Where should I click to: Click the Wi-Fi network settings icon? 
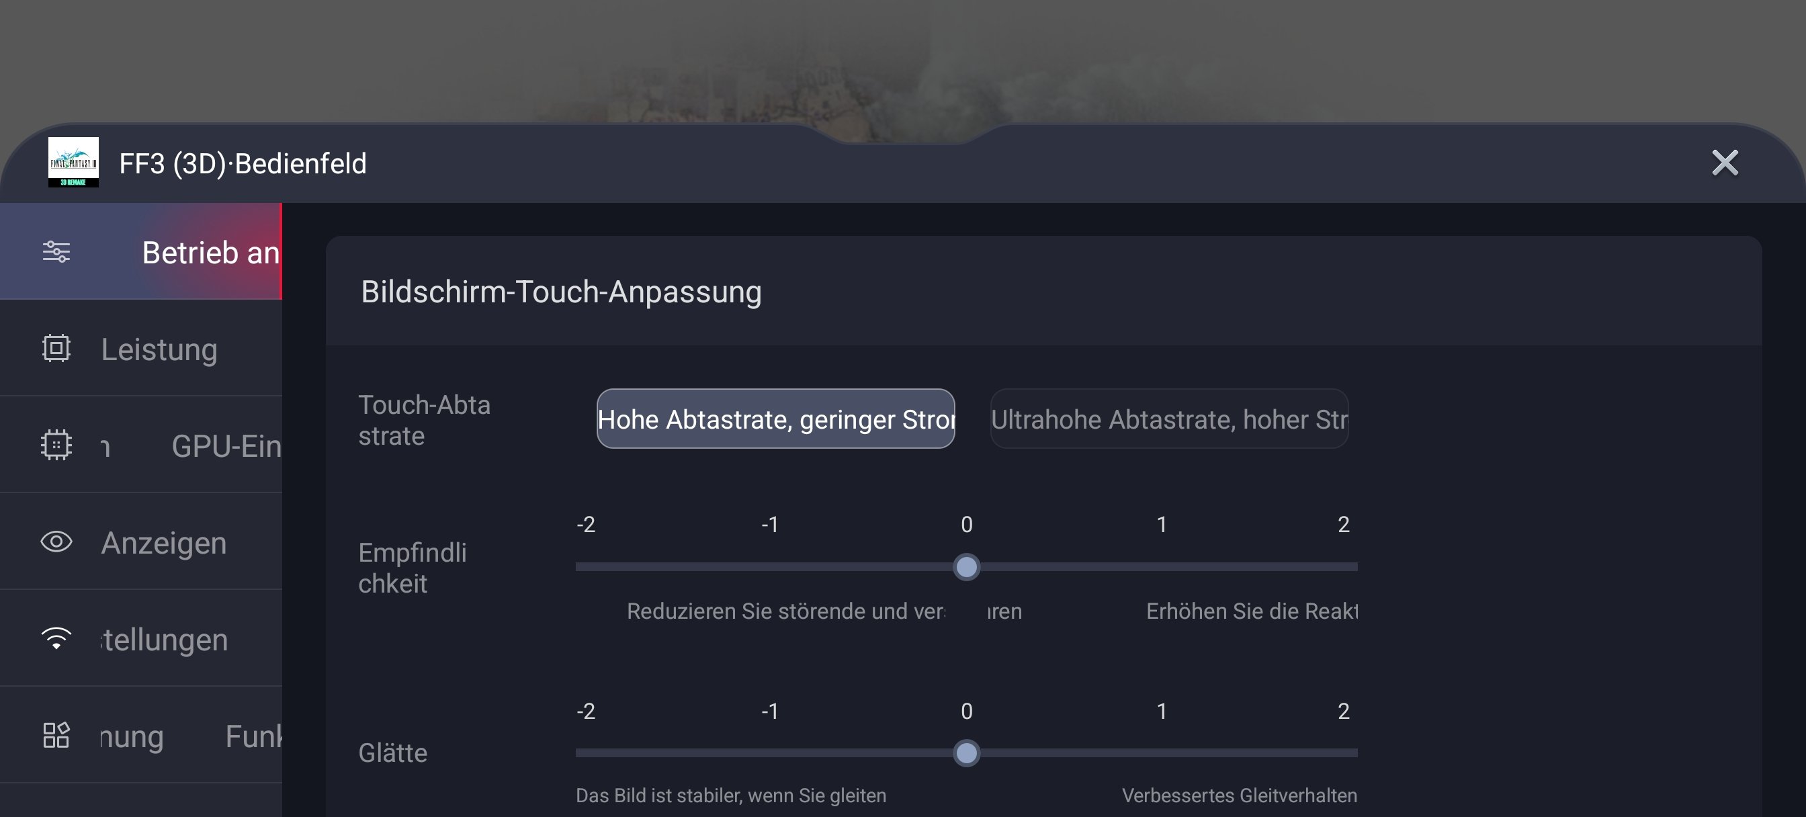click(x=56, y=638)
